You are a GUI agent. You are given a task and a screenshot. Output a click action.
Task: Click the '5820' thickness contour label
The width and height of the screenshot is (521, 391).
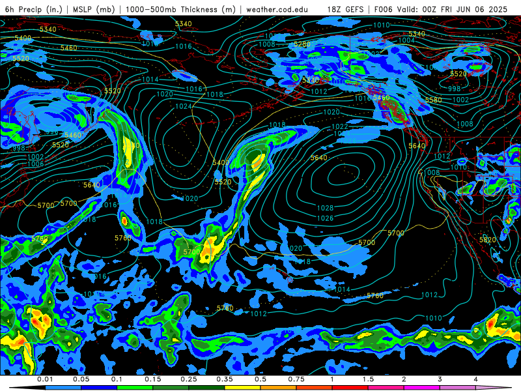pyautogui.click(x=487, y=240)
